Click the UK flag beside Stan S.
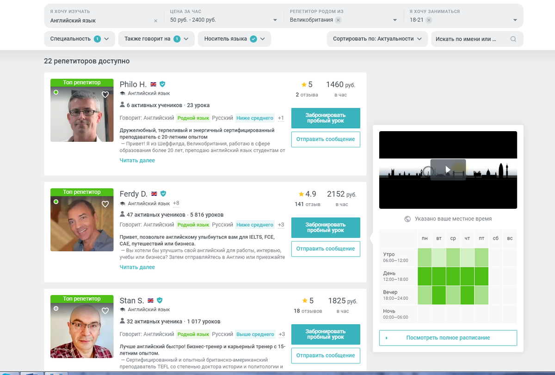555x375 pixels. [150, 301]
